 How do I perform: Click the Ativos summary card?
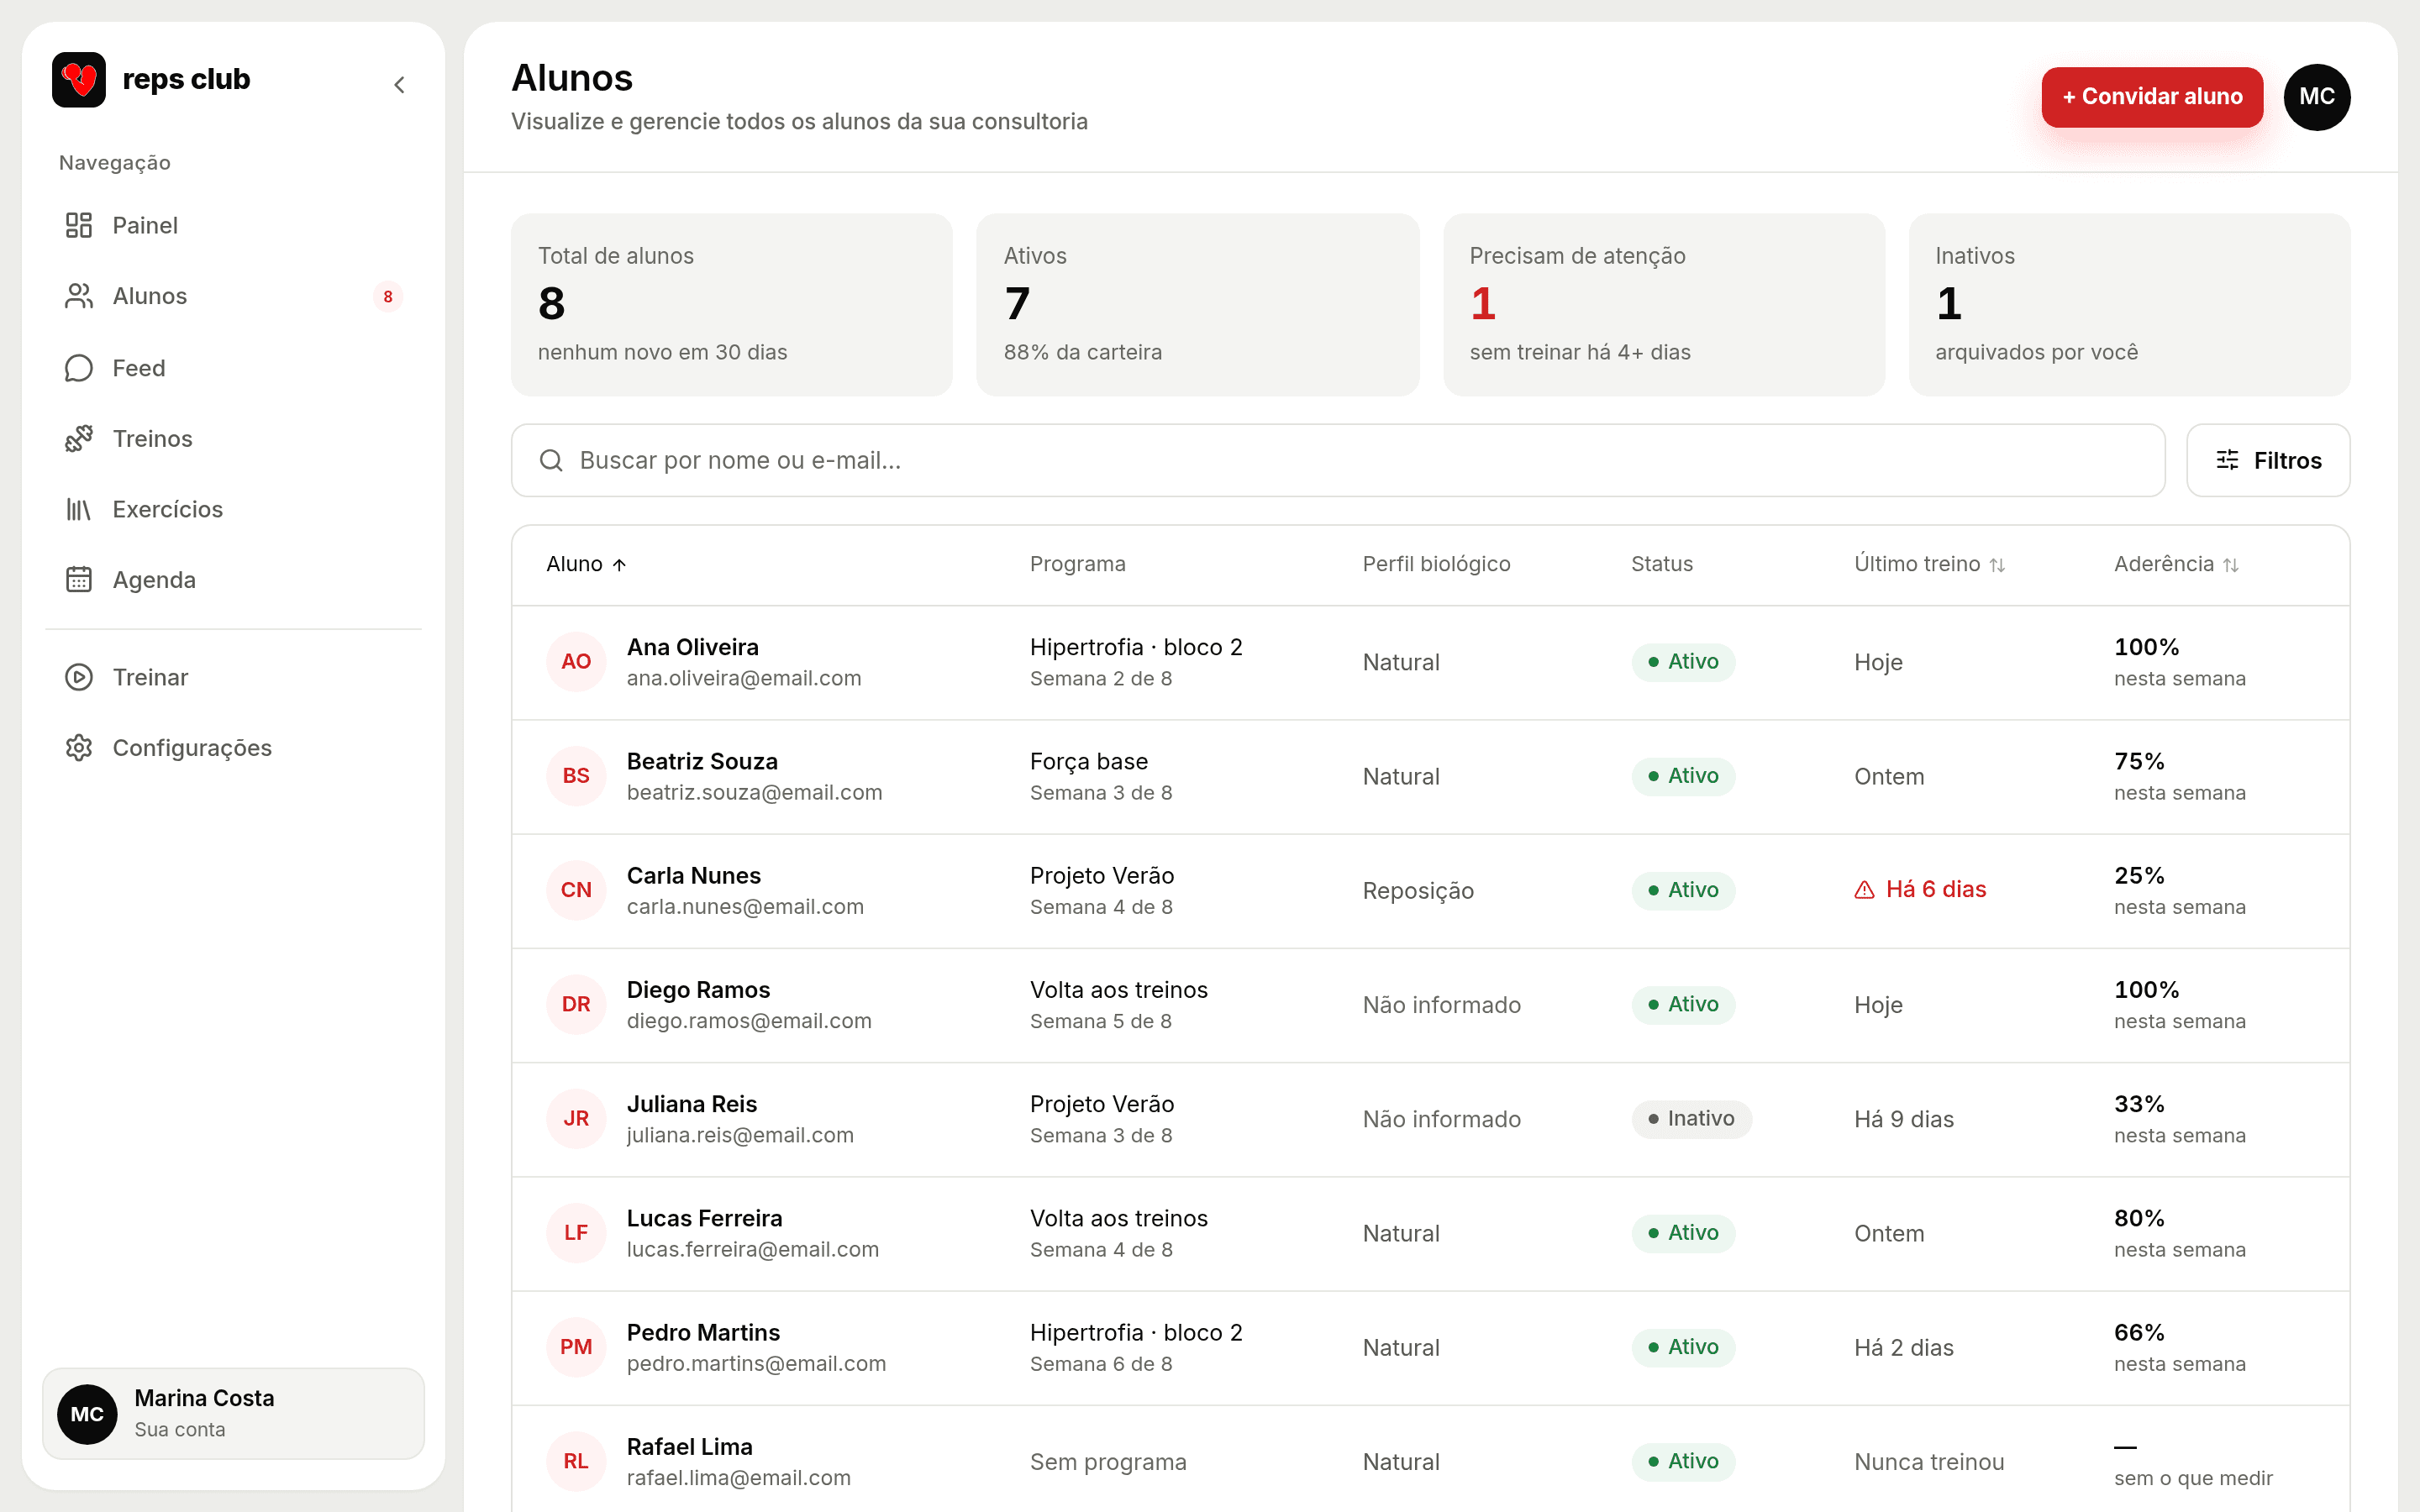tap(1197, 305)
